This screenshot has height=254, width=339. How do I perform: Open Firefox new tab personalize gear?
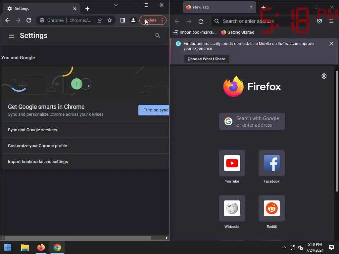(x=324, y=76)
